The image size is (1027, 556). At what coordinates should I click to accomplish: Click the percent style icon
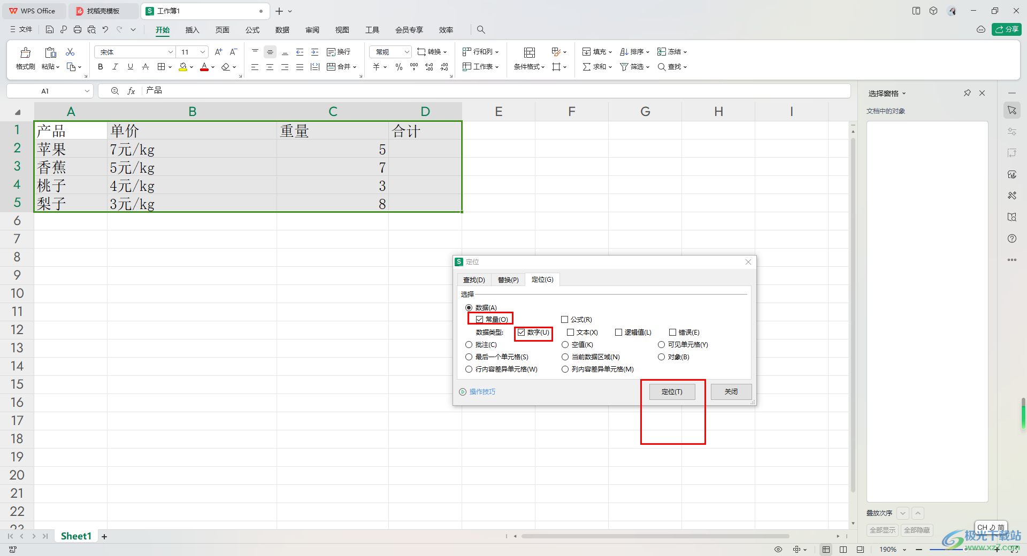coord(398,67)
